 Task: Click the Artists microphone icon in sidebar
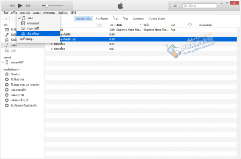point(7,35)
